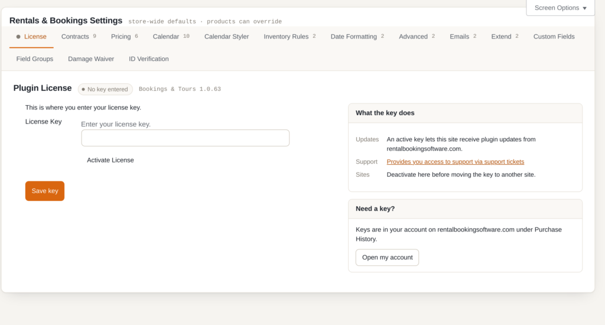605x325 pixels.
Task: Click the Support row label
Action: coord(366,162)
